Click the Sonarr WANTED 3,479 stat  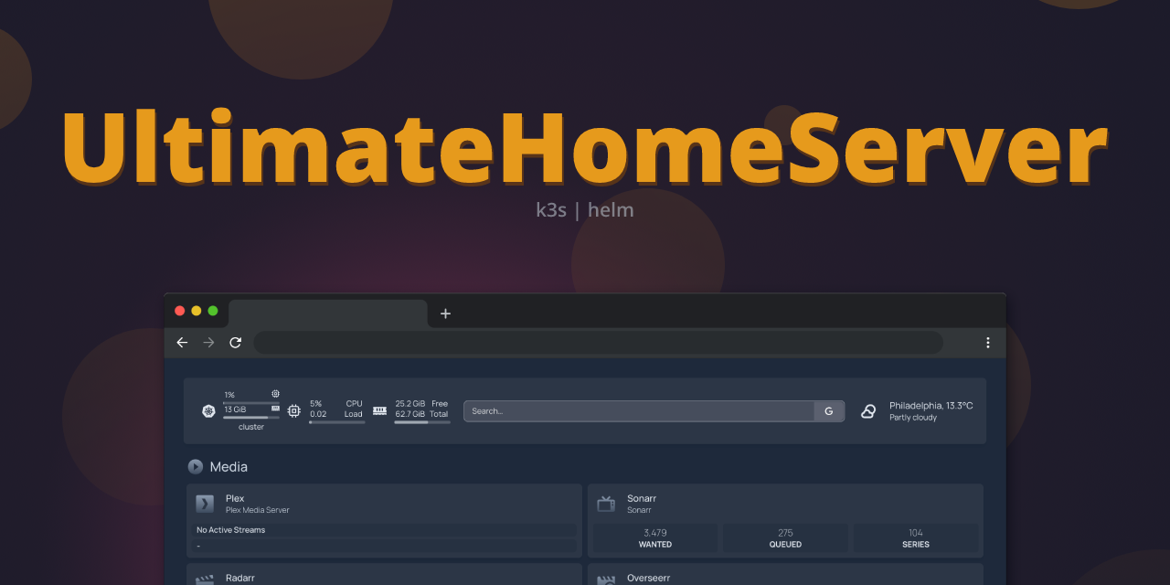tap(655, 538)
